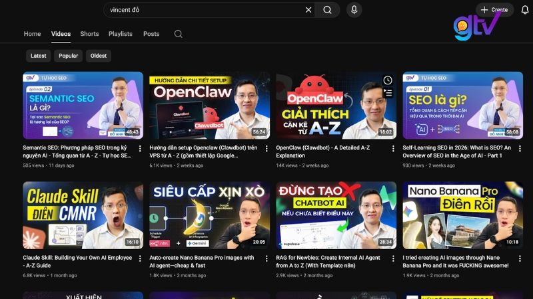Viewport: 533px width, 299px height.
Task: Open more options for Auto-create Nano Banana video
Action: [266, 258]
